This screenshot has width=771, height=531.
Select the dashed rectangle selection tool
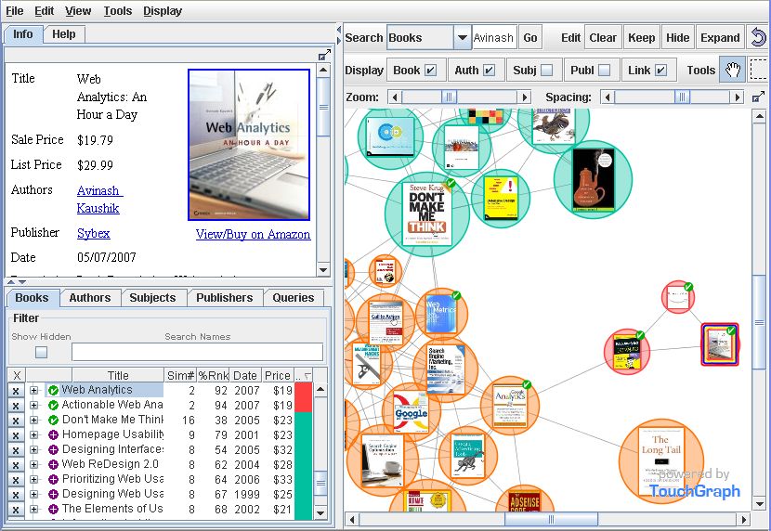click(759, 70)
